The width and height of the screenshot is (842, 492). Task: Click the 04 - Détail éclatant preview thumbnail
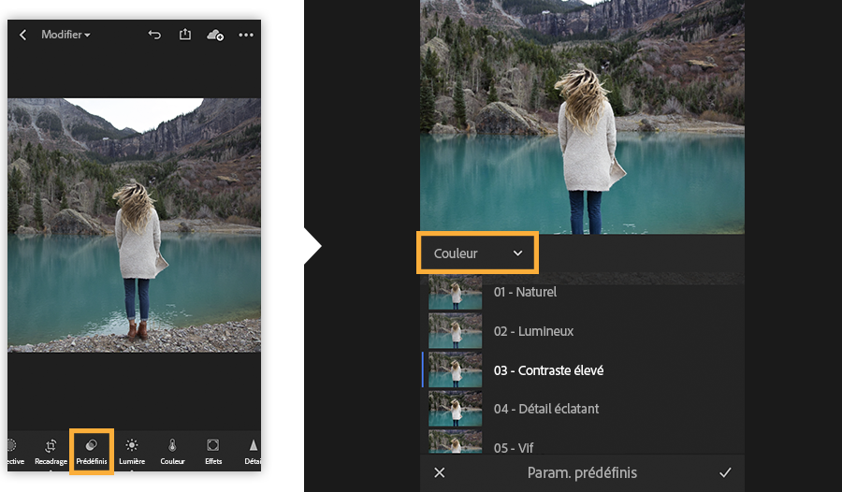tap(455, 409)
